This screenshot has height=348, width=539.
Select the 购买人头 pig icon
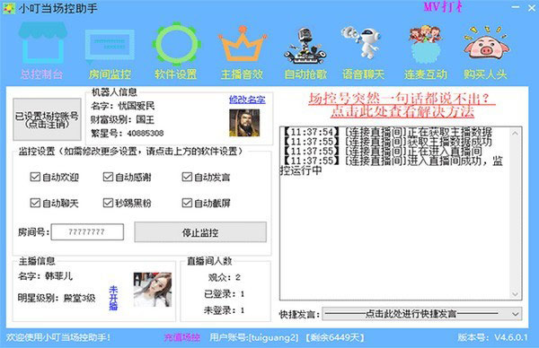[486, 42]
